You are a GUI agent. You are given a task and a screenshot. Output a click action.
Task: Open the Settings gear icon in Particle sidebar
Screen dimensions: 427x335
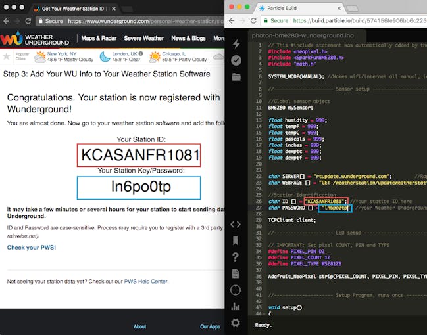click(236, 323)
